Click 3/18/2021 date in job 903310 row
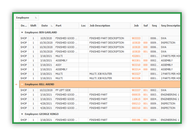Viewport: 194px width, 136px height. coord(46,65)
